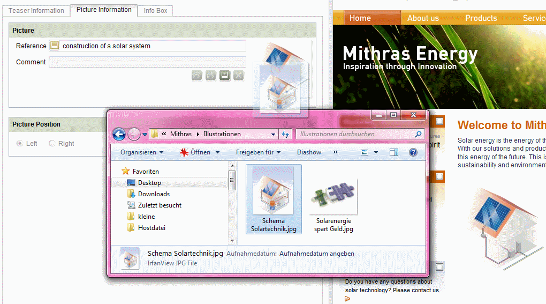Open the dropdown arrow next to Öffnen
This screenshot has width=546, height=304.
click(218, 152)
